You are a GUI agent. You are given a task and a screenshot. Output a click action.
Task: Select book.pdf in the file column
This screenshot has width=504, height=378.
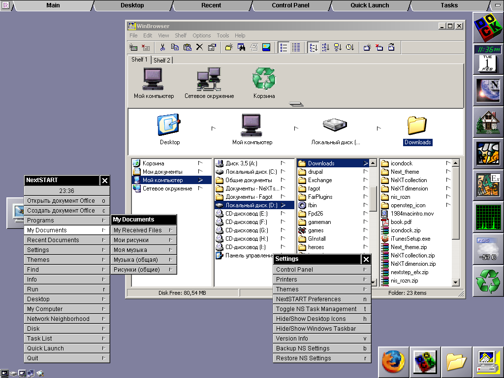401,222
